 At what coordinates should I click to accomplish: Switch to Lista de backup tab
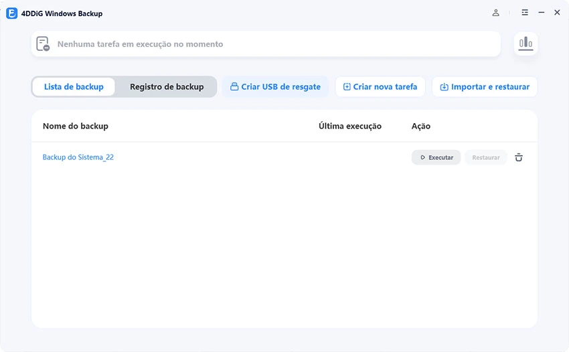[74, 87]
